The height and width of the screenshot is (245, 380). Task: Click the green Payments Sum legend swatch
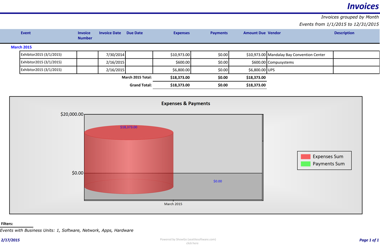(x=306, y=164)
